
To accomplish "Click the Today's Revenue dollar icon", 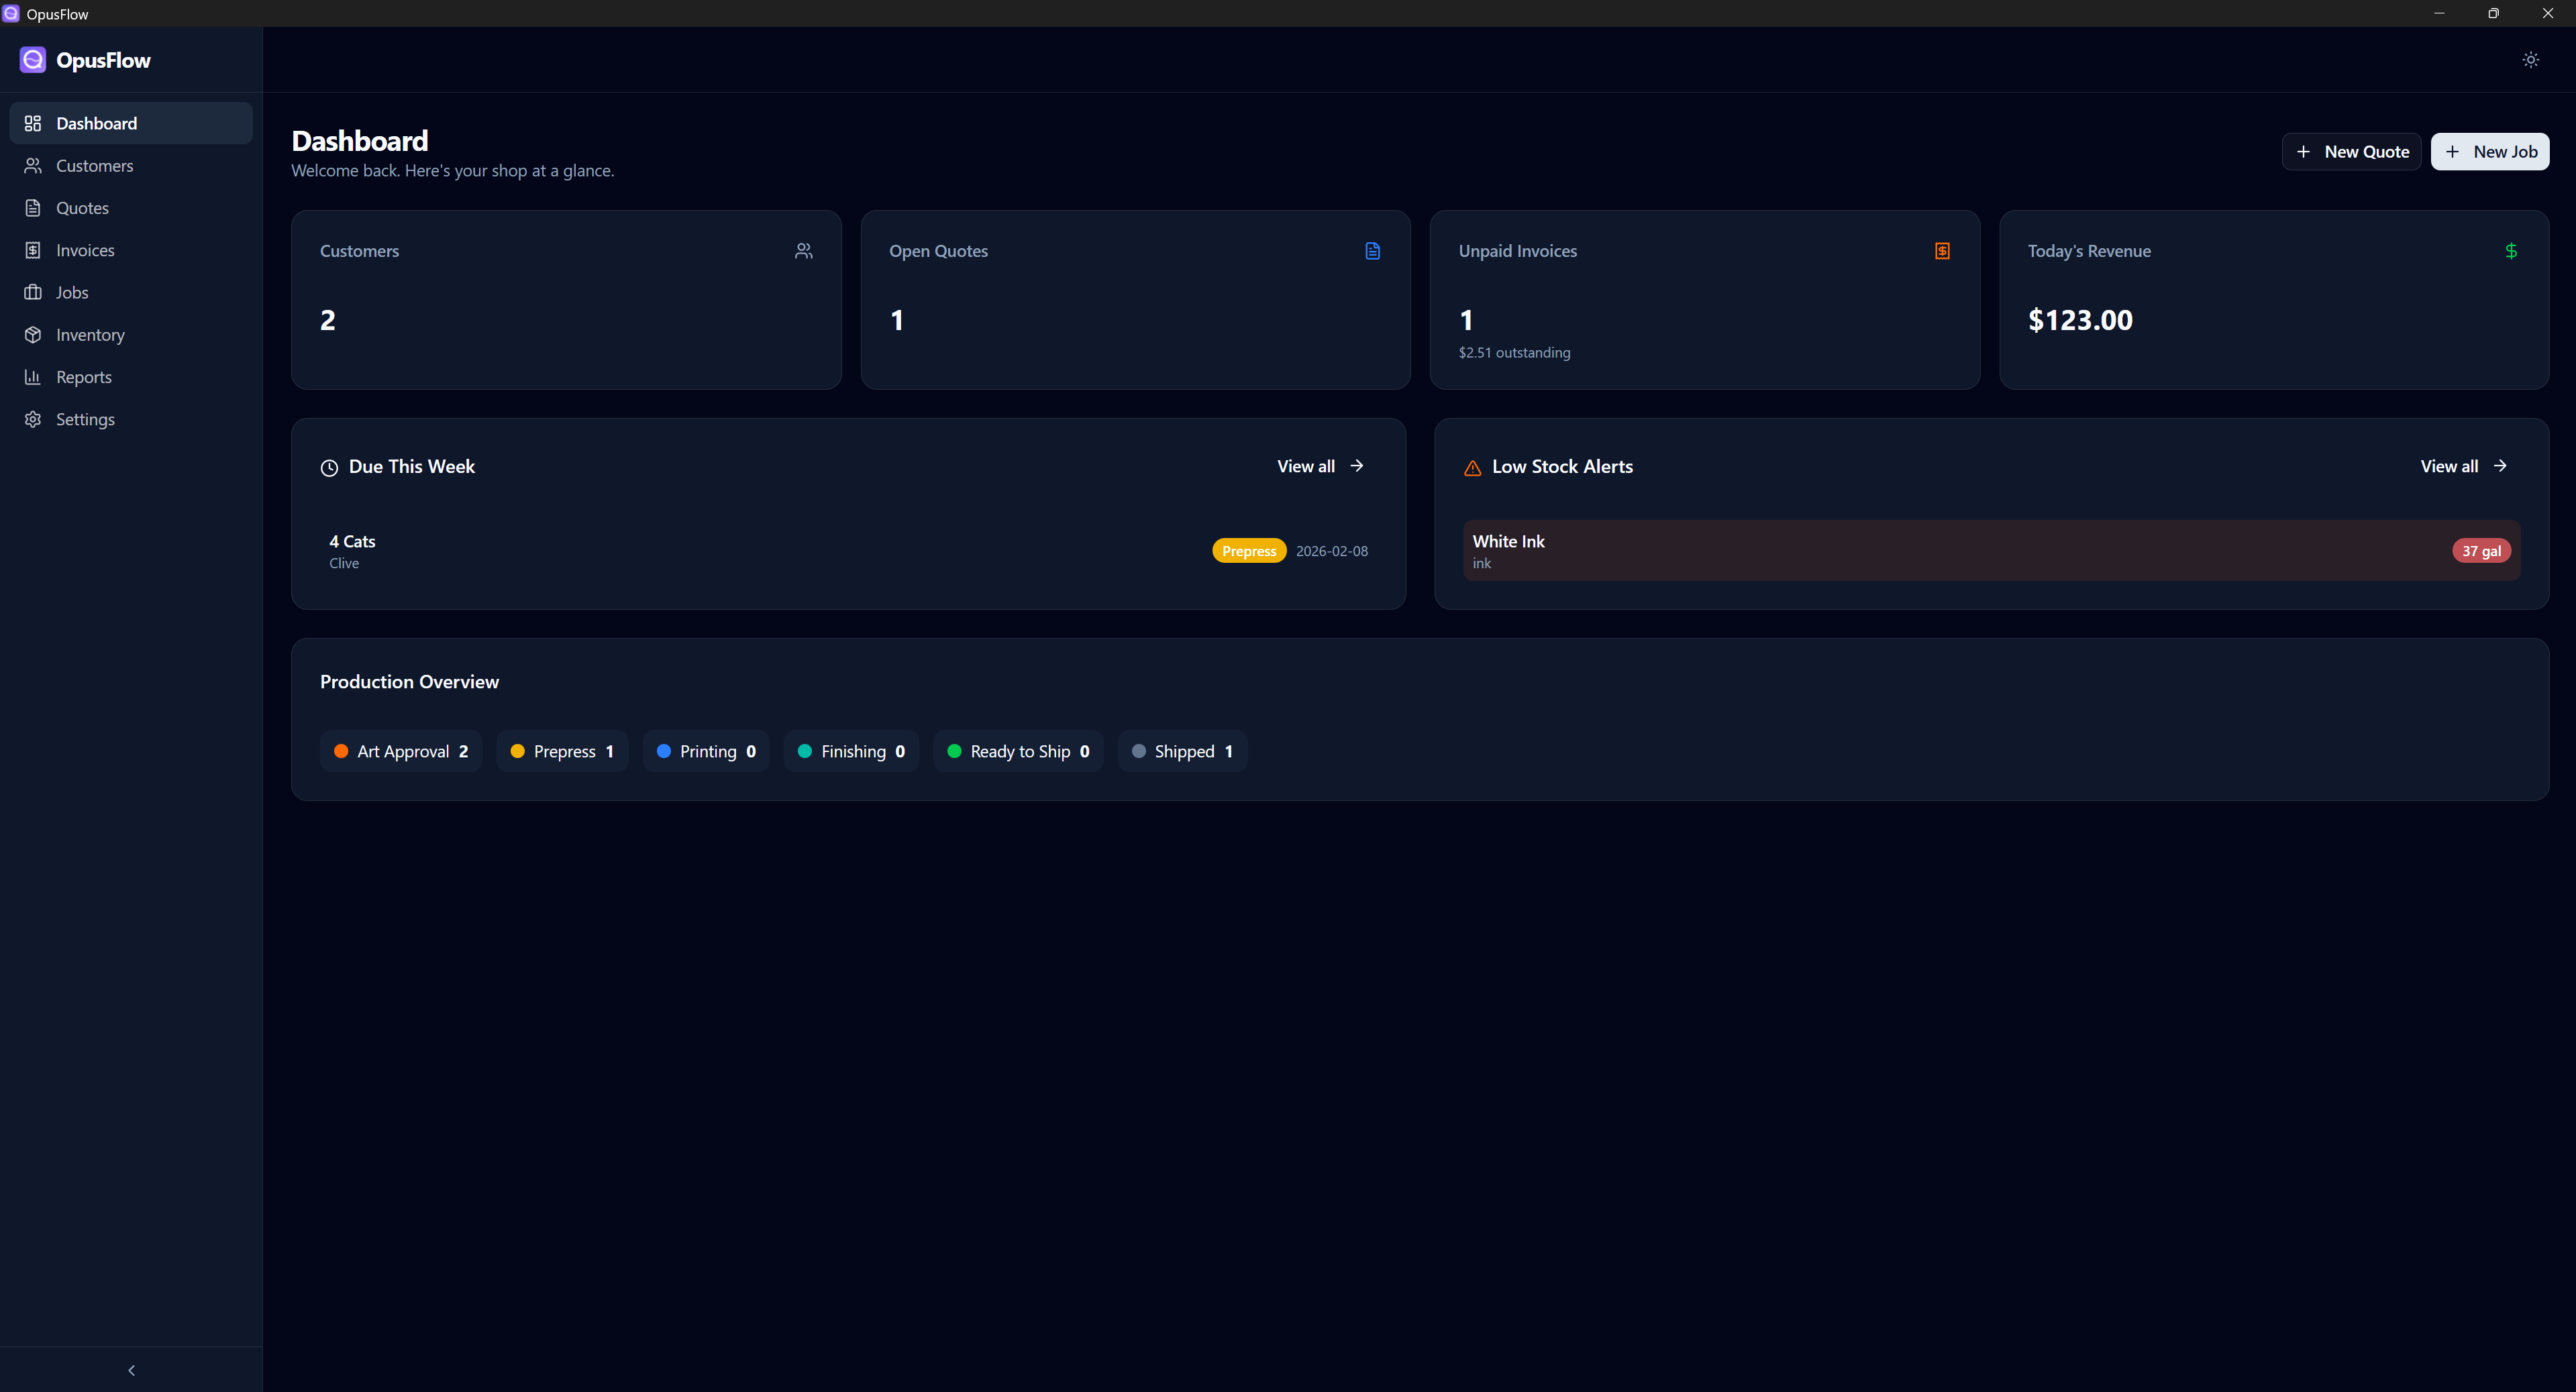I will (2511, 251).
